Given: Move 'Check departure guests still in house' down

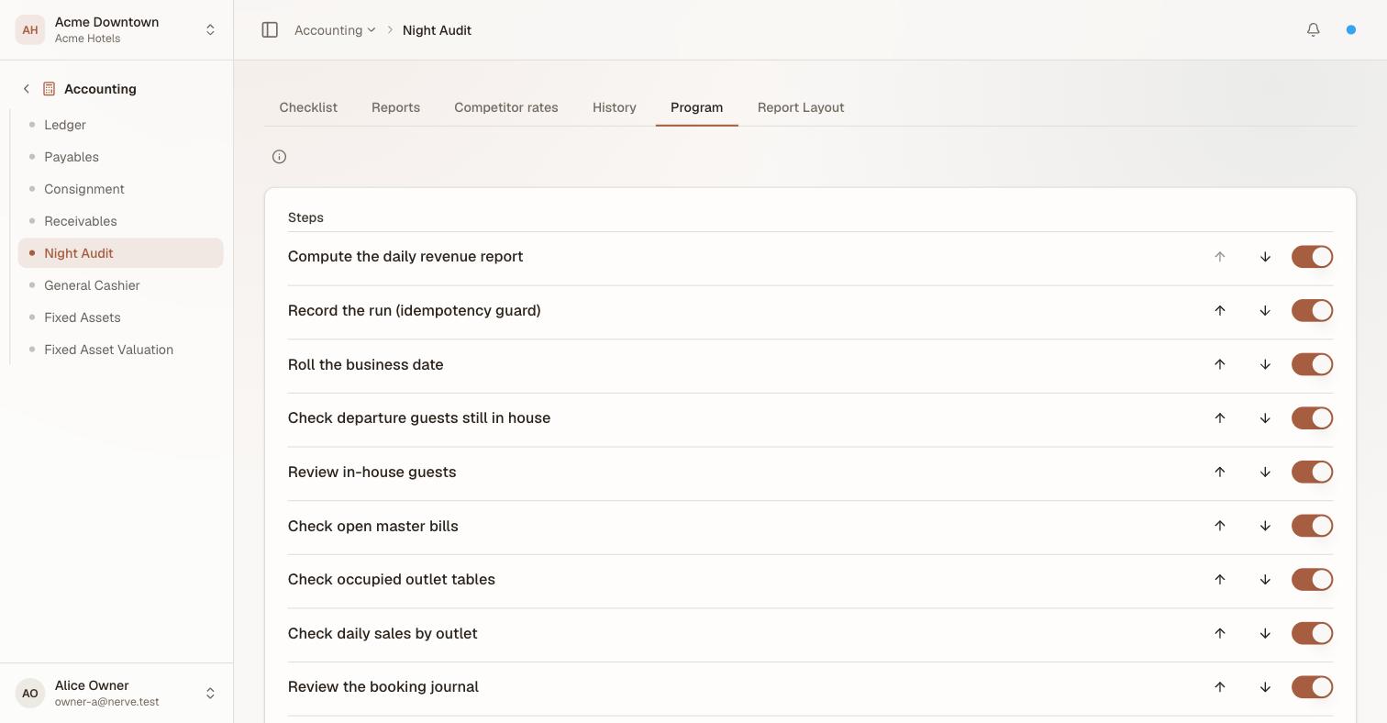Looking at the screenshot, I should [1265, 418].
